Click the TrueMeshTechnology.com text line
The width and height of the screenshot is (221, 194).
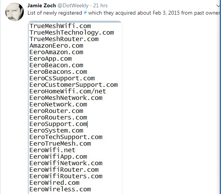coord(72,33)
